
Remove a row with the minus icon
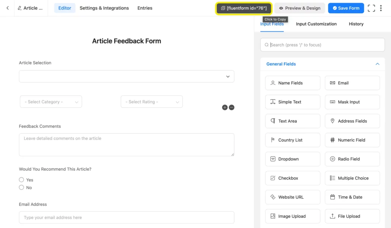[232, 107]
